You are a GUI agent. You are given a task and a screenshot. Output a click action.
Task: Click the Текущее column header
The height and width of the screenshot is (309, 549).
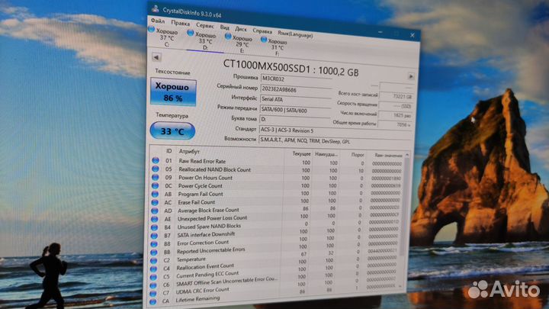[x=301, y=154]
